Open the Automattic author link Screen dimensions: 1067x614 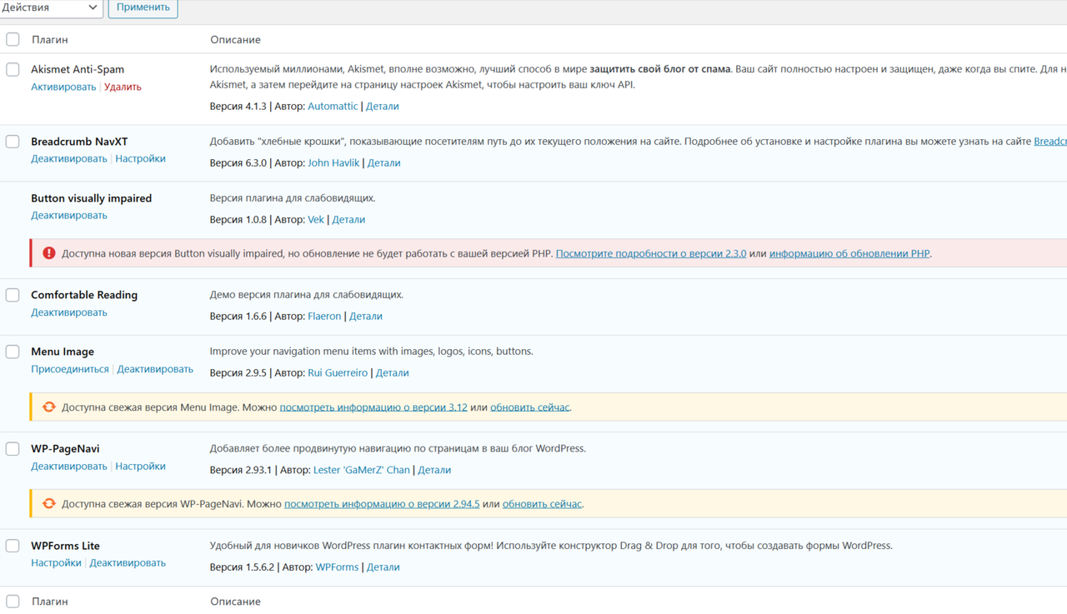[x=333, y=106]
